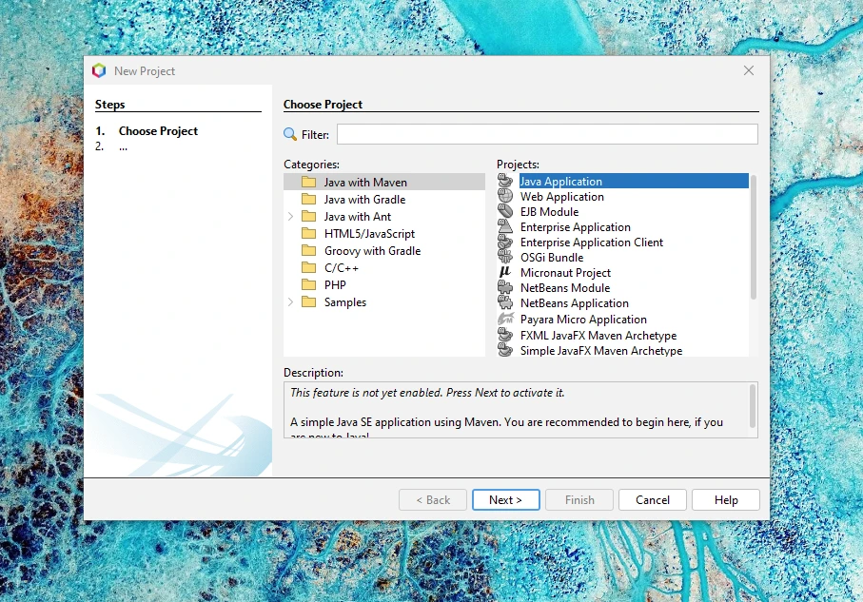The image size is (863, 602).
Task: Click the greyed-out Finish button
Action: point(579,499)
